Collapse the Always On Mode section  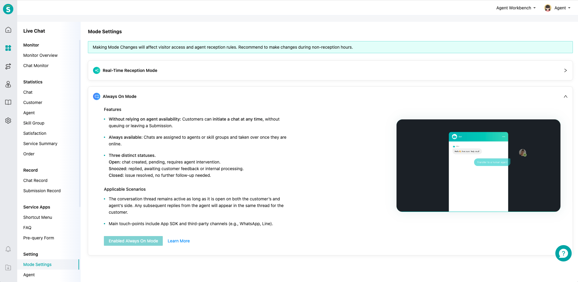pyautogui.click(x=565, y=96)
